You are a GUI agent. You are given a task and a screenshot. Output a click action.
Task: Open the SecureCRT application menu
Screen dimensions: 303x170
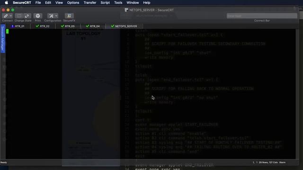point(22,3)
